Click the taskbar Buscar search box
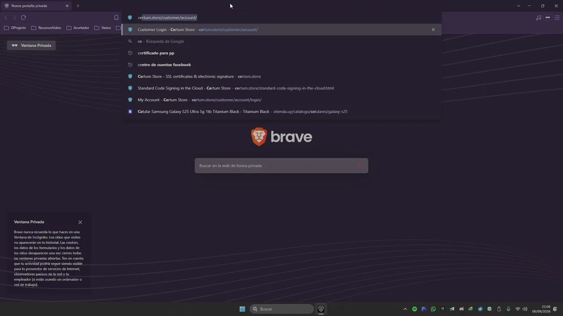Viewport: 563px width, 316px height. [282, 309]
